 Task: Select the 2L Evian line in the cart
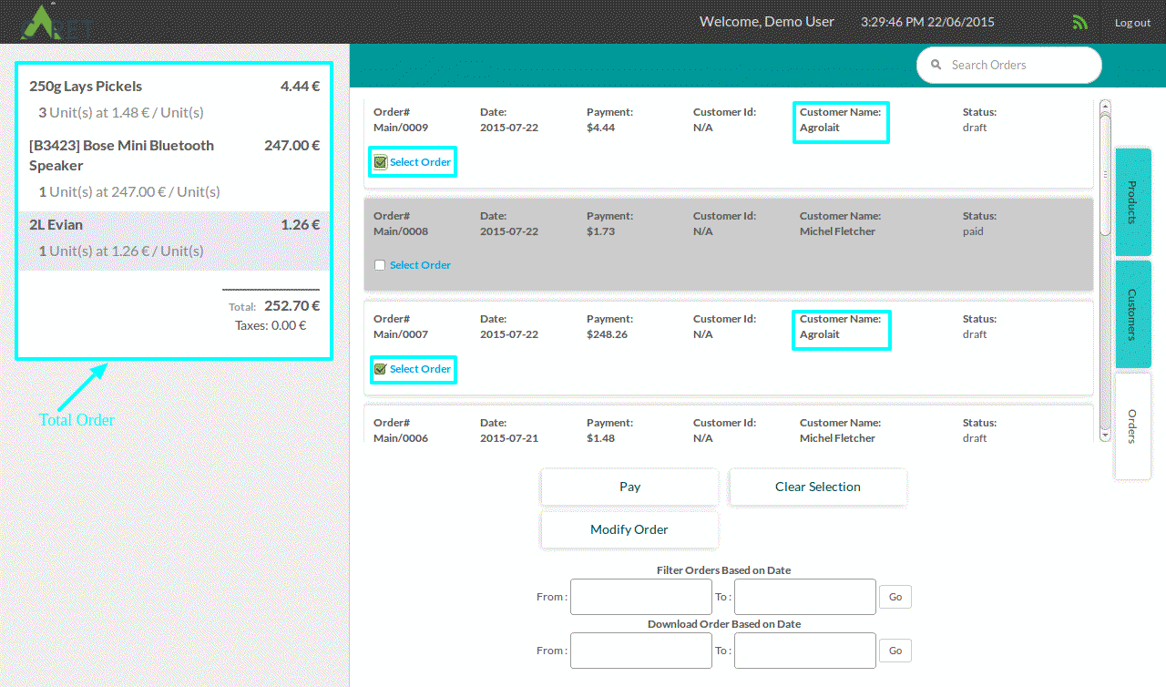click(173, 237)
